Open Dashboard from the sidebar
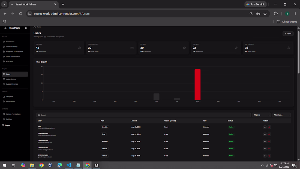300x169 pixels. [x=10, y=42]
